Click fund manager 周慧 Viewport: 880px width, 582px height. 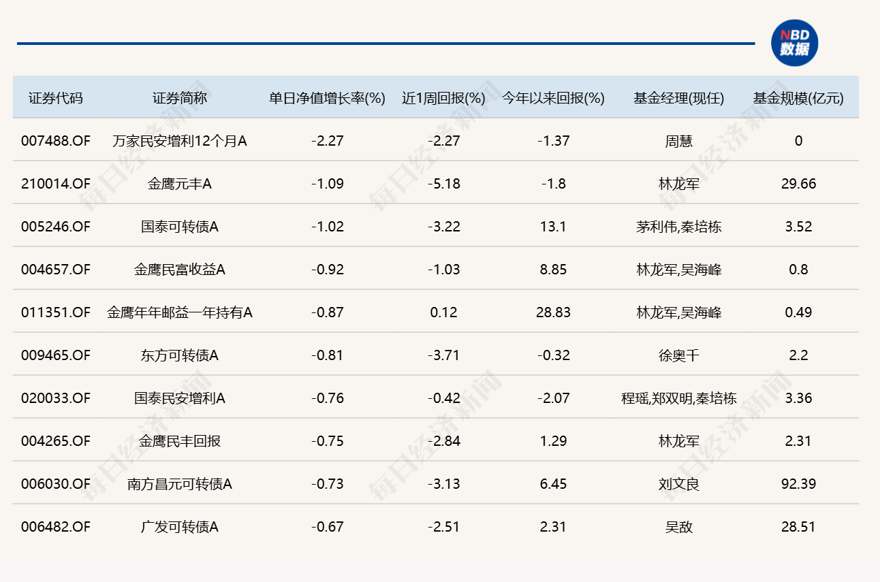[x=679, y=141]
